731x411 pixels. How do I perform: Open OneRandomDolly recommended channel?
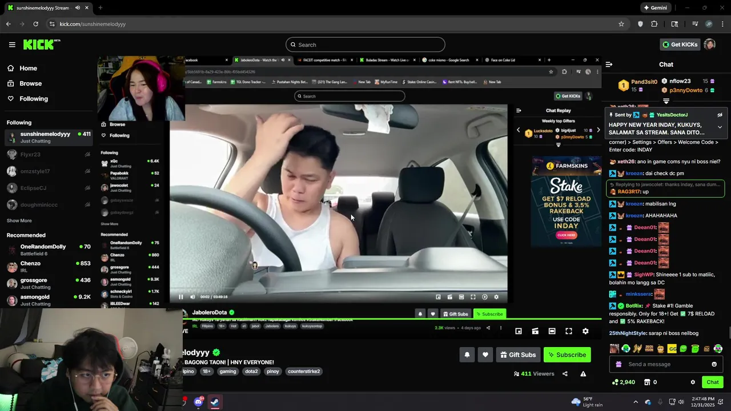coord(49,249)
